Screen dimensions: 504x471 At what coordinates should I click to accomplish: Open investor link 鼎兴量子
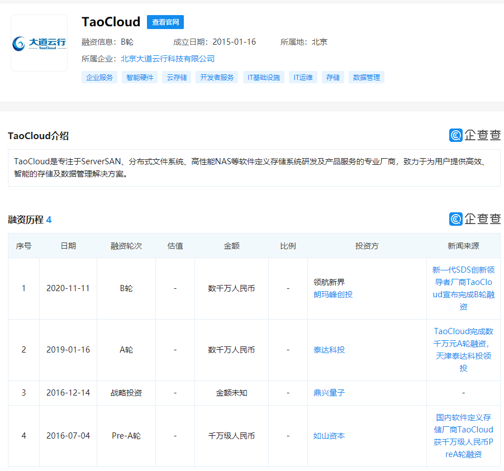329,393
